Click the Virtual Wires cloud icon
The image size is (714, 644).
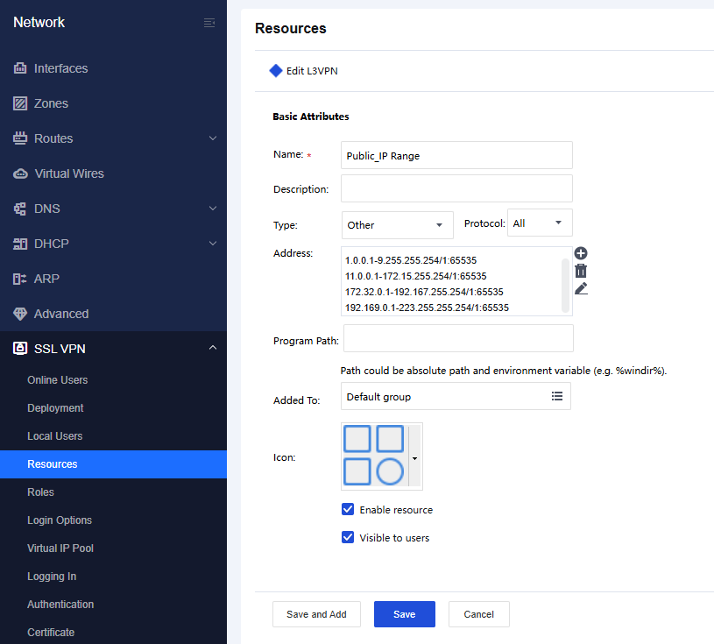(20, 173)
